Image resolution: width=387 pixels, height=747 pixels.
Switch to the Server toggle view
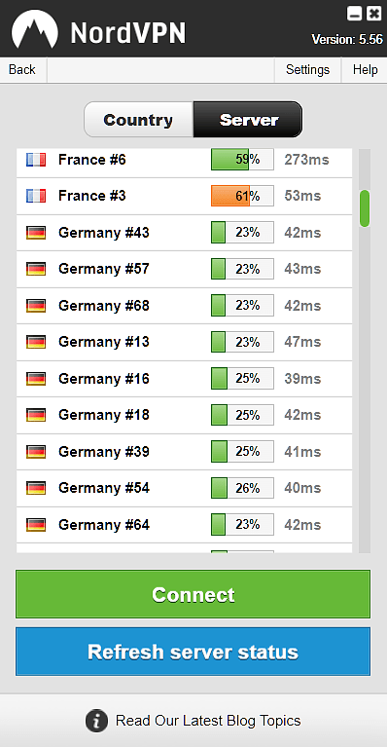click(x=248, y=120)
